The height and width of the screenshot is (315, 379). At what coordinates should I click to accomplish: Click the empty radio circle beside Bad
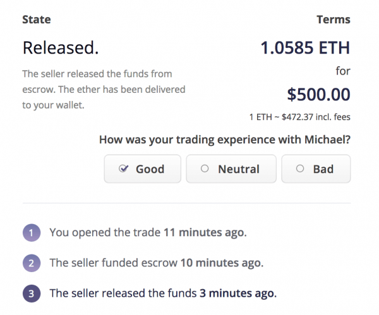300,169
